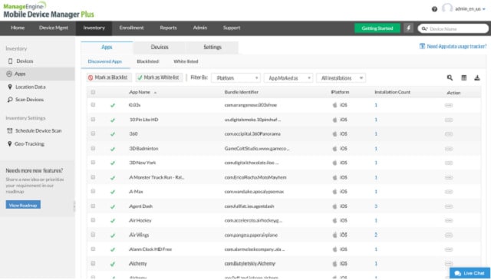Click the Schedule Device Scan calendar icon
The width and height of the screenshot is (491, 280).
(10, 130)
